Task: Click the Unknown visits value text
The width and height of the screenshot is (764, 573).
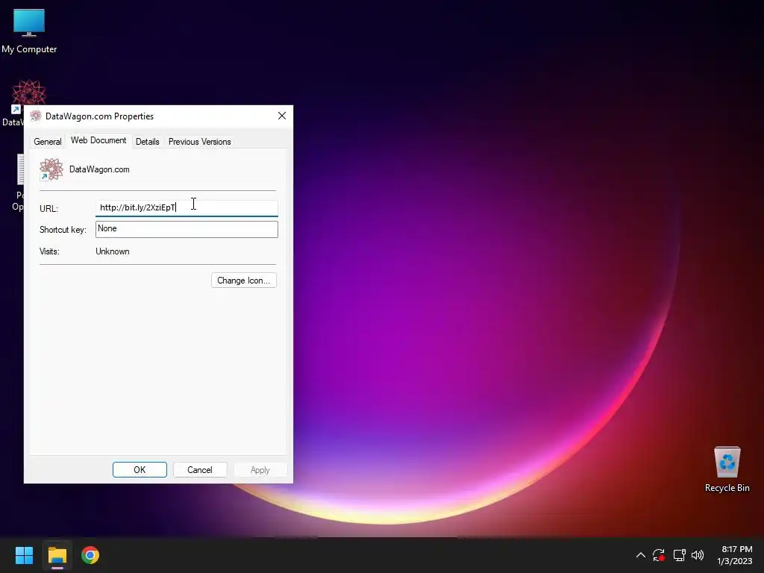Action: [113, 251]
